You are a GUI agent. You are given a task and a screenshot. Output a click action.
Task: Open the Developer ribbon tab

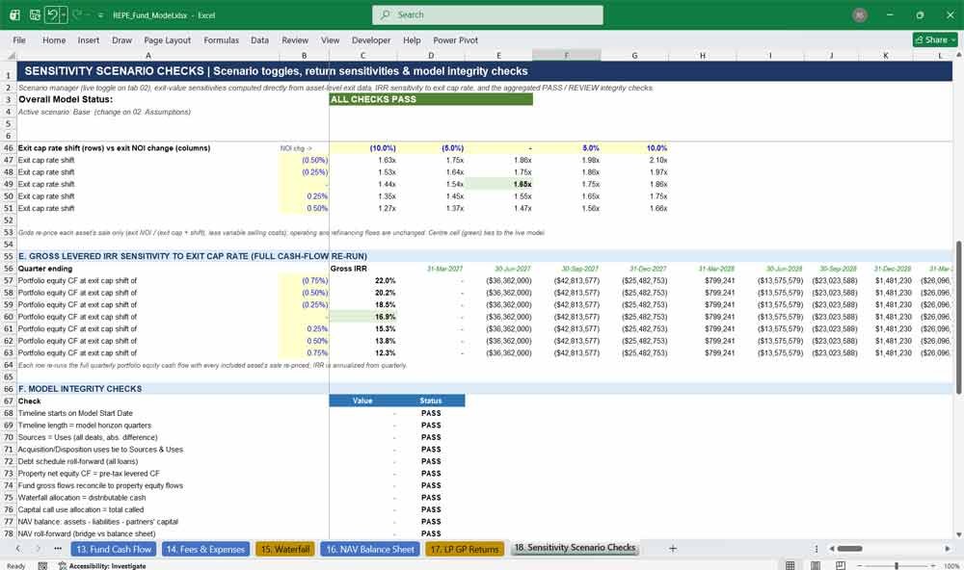click(371, 39)
